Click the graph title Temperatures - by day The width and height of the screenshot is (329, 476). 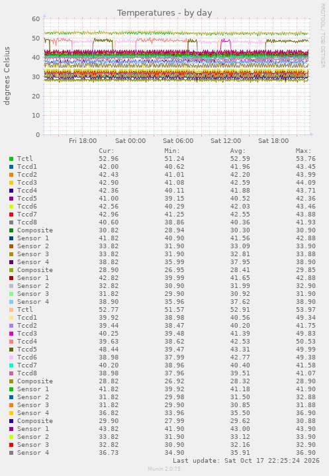pyautogui.click(x=164, y=13)
